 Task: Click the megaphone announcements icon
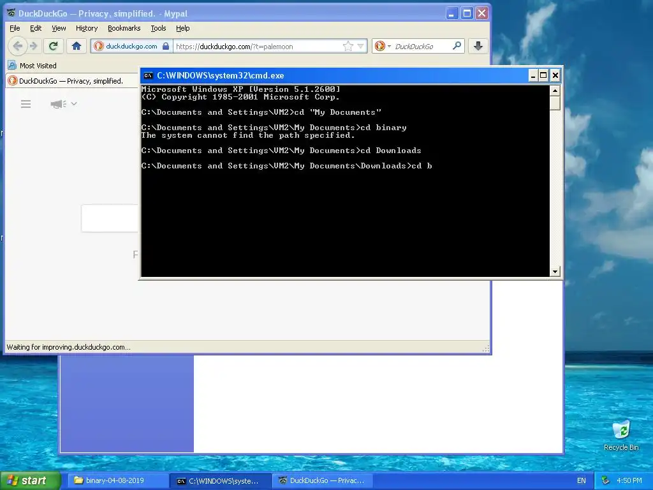[58, 104]
